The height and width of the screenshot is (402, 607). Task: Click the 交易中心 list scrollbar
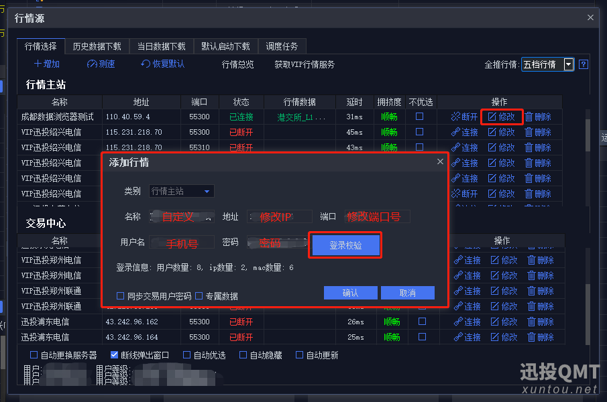tap(588, 314)
